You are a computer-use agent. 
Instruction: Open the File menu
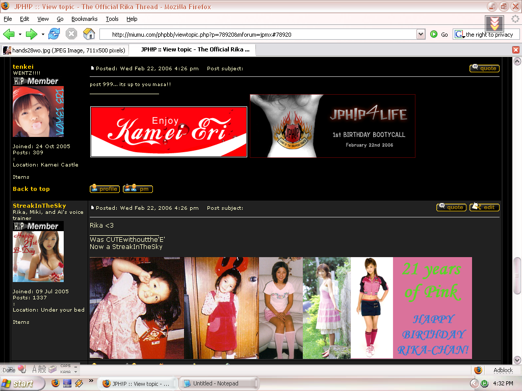pos(8,19)
